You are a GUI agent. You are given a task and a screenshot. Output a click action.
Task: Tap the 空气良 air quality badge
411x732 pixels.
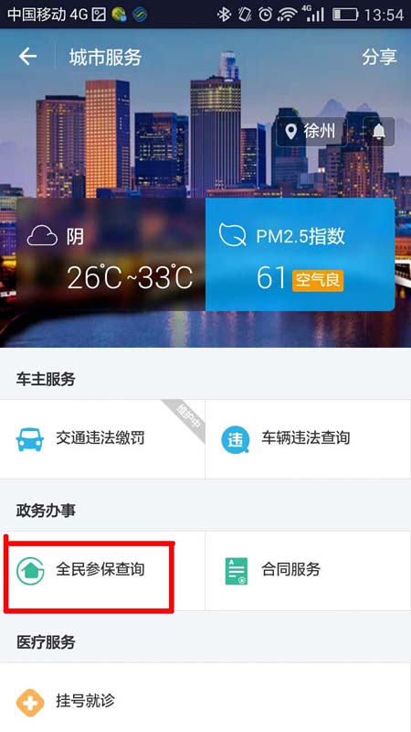click(x=318, y=280)
